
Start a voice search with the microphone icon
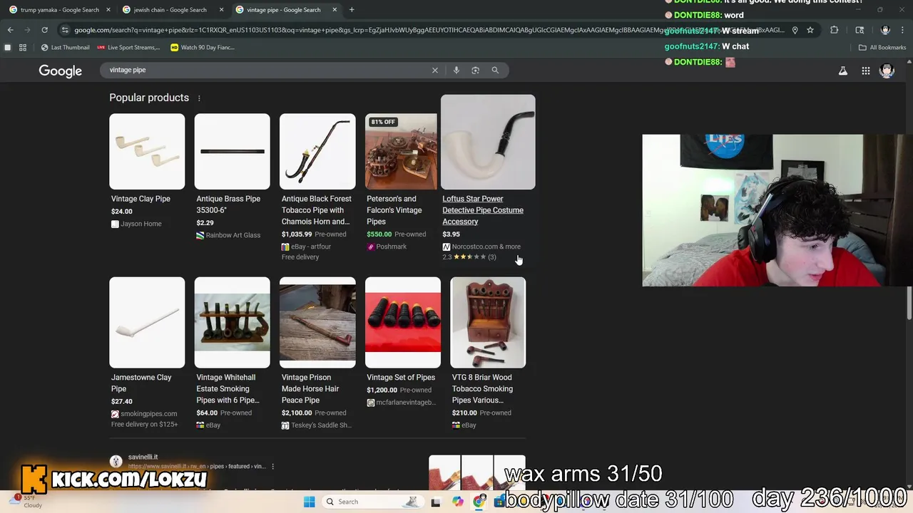point(456,70)
